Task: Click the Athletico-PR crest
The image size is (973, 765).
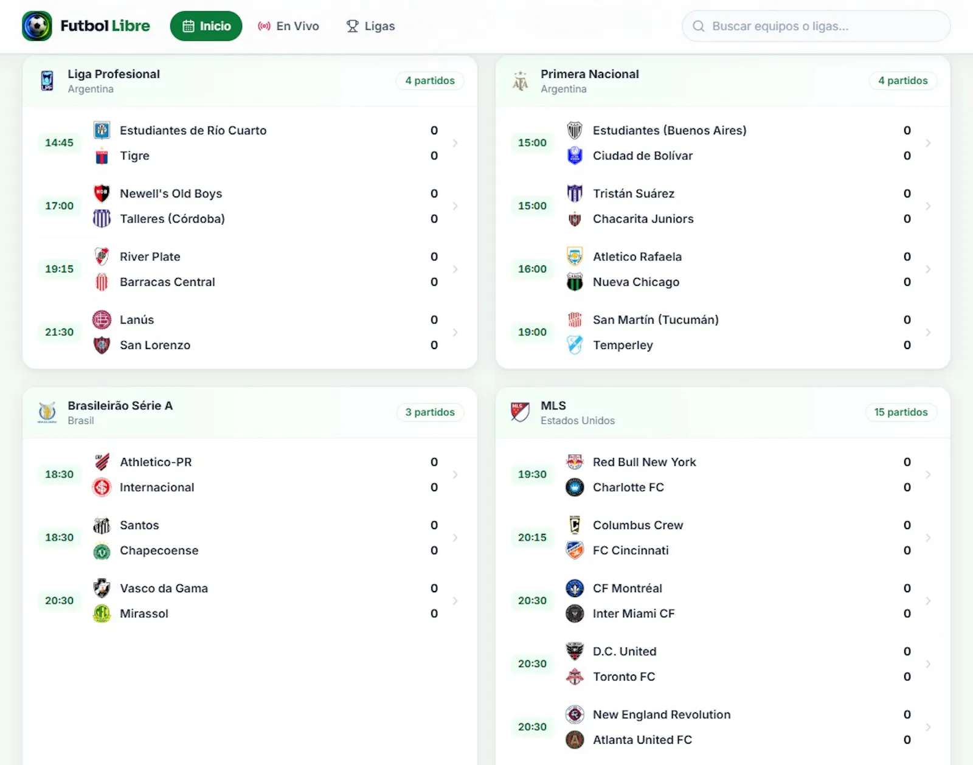Action: [102, 462]
